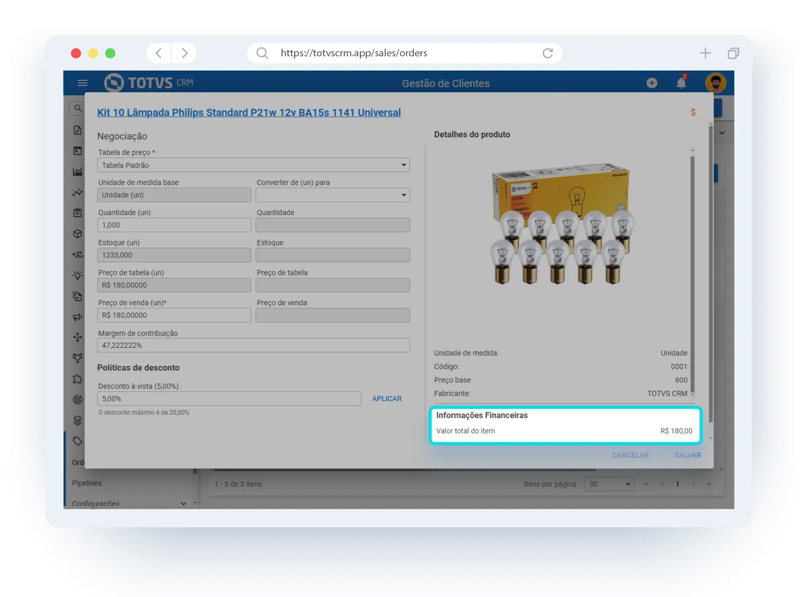Open the cube products icon in sidebar
The width and height of the screenshot is (806, 597).
point(77,234)
